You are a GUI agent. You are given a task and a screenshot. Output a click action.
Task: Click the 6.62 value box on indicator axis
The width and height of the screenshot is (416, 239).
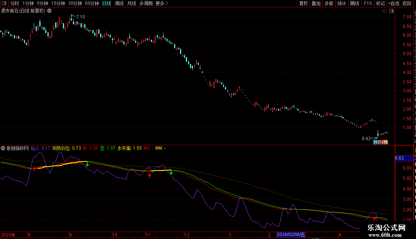404,158
